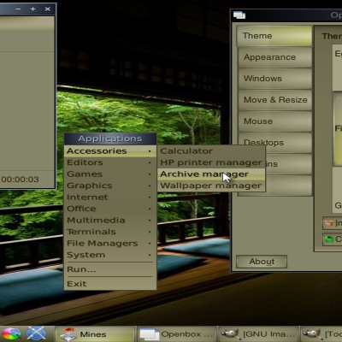
Task: Click the Openbox window icon in the taskbar
Action: point(150,334)
